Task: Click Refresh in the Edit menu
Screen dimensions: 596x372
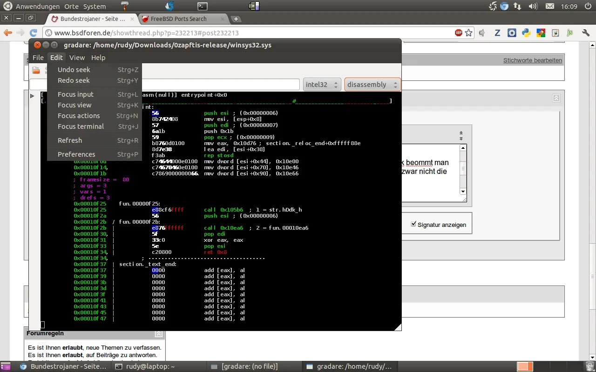Action: (x=95, y=140)
